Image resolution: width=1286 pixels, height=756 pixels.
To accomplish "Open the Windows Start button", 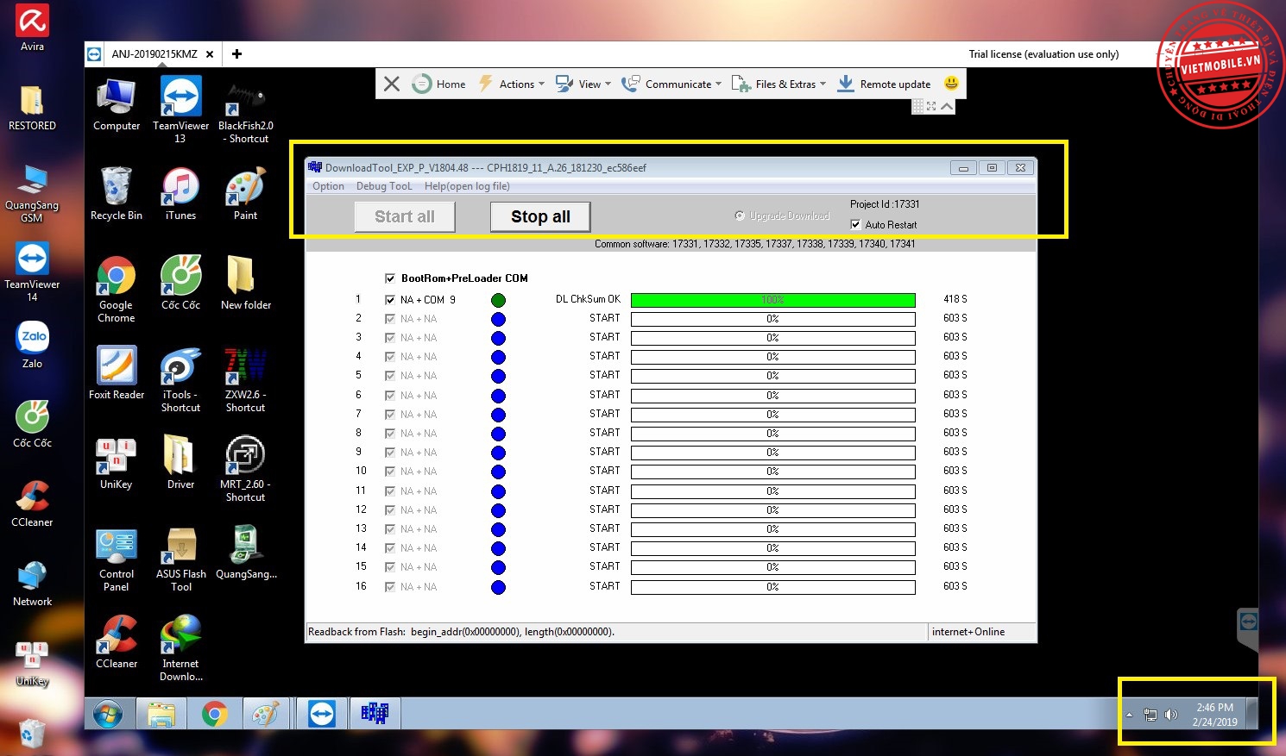I will click(108, 714).
